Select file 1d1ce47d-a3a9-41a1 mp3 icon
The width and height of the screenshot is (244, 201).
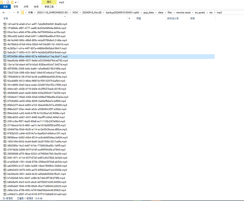(5, 24)
